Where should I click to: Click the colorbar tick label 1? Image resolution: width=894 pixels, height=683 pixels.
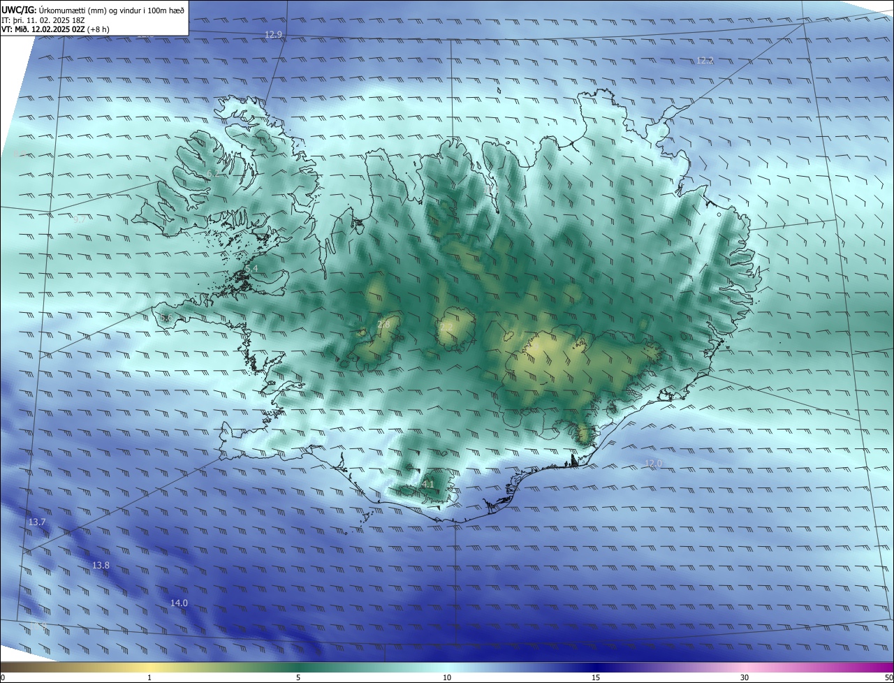[149, 678]
